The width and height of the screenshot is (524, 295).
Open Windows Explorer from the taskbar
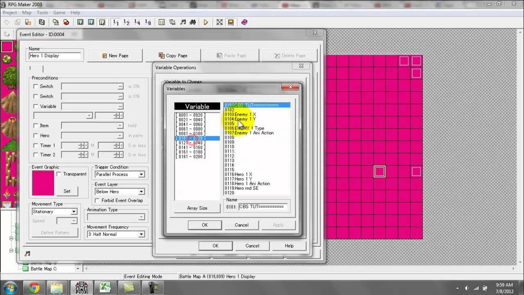(x=58, y=288)
